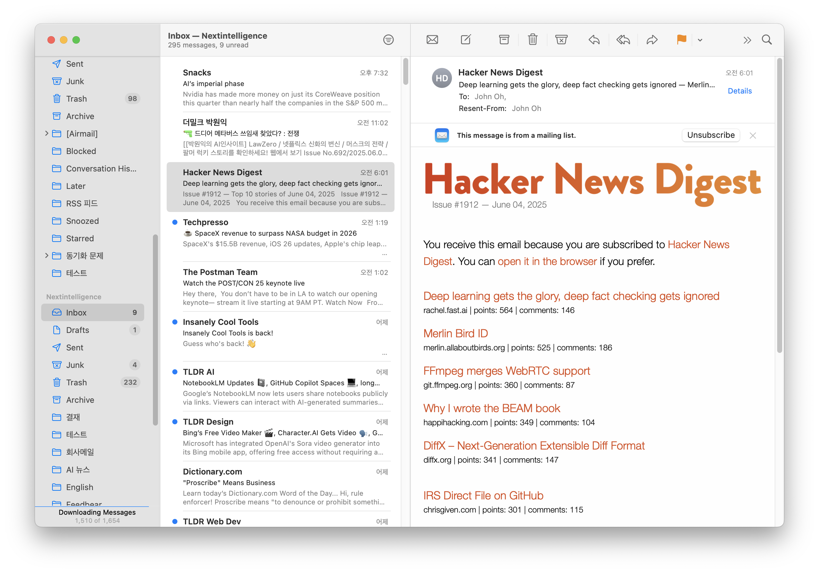
Task: Click the email body scrollbar
Action: coord(779,205)
